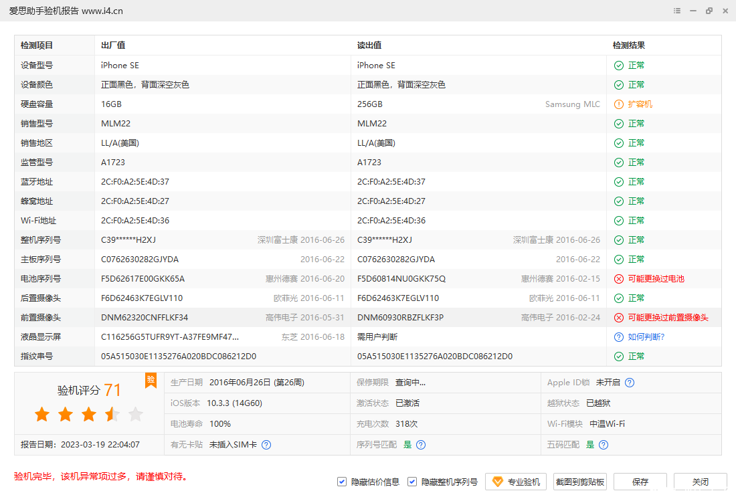736x501 pixels.
Task: Click the red X icon for 可能更换过电池
Action: tap(619, 279)
